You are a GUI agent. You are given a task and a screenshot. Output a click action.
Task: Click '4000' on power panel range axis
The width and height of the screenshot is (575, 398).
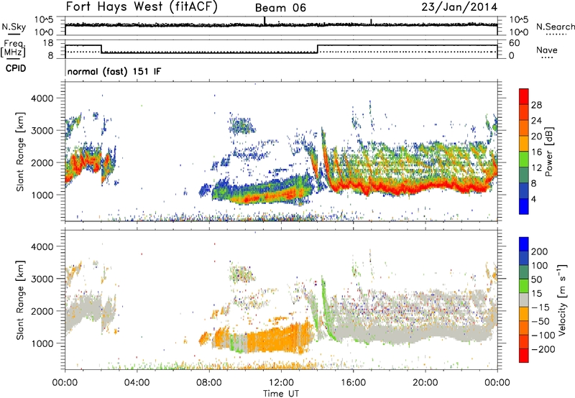pos(42,98)
